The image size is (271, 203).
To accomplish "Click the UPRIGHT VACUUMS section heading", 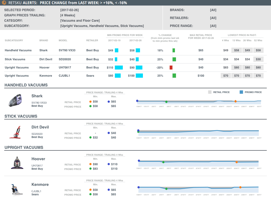I will coord(24,147).
